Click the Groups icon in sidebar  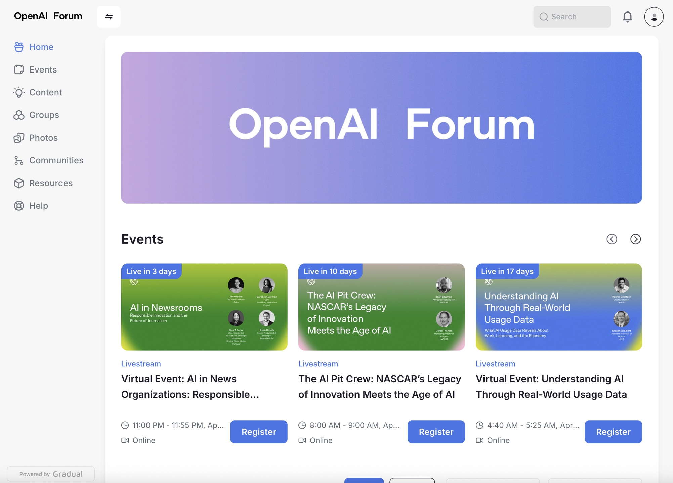[x=19, y=115]
